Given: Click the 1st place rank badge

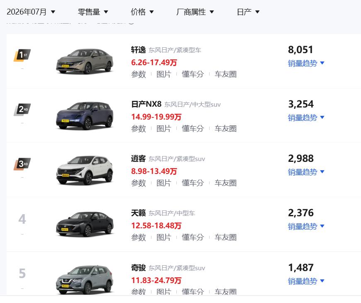Looking at the screenshot, I should point(22,55).
